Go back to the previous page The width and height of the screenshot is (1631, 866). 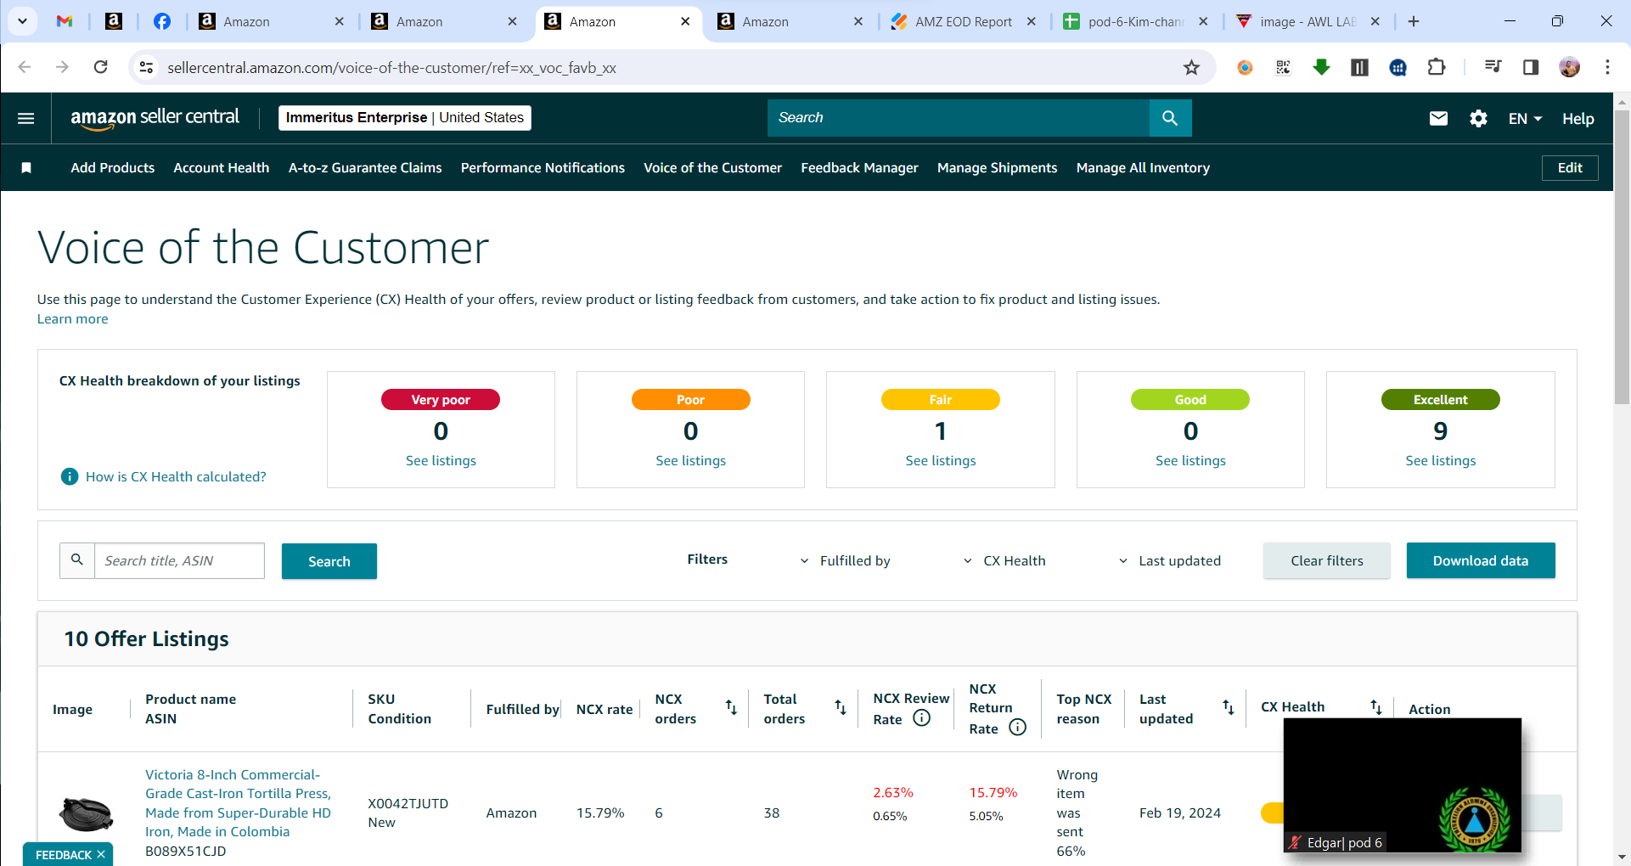point(25,67)
